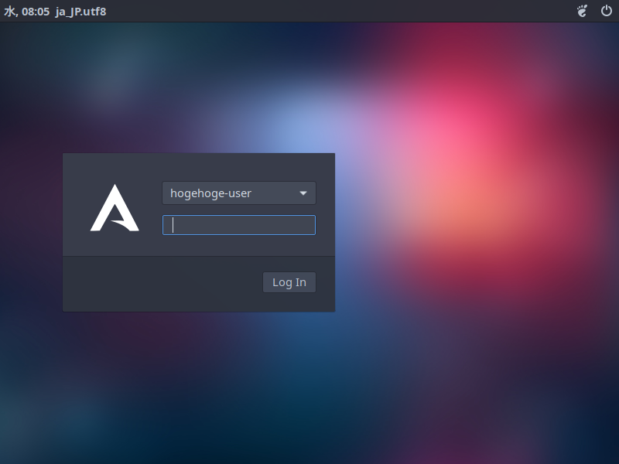The width and height of the screenshot is (619, 464).
Task: Choose hogehoge-user from the user selector
Action: [238, 193]
